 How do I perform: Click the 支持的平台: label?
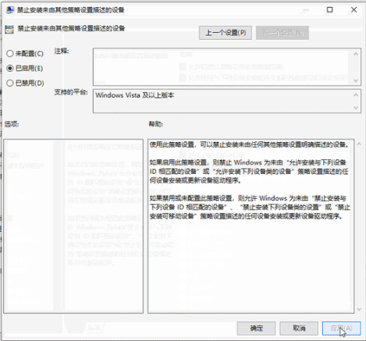[71, 92]
